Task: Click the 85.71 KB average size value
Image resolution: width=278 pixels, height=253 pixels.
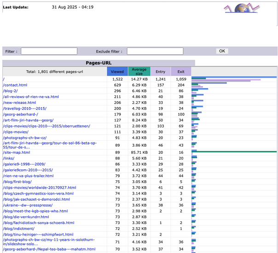Action: pyautogui.click(x=139, y=152)
